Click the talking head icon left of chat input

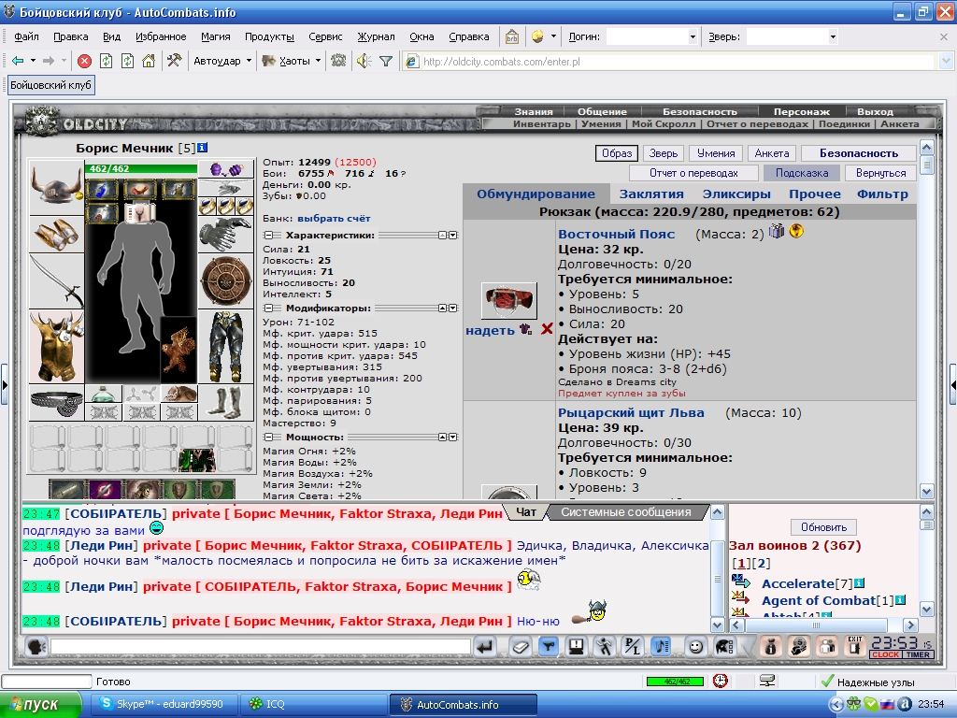point(36,647)
